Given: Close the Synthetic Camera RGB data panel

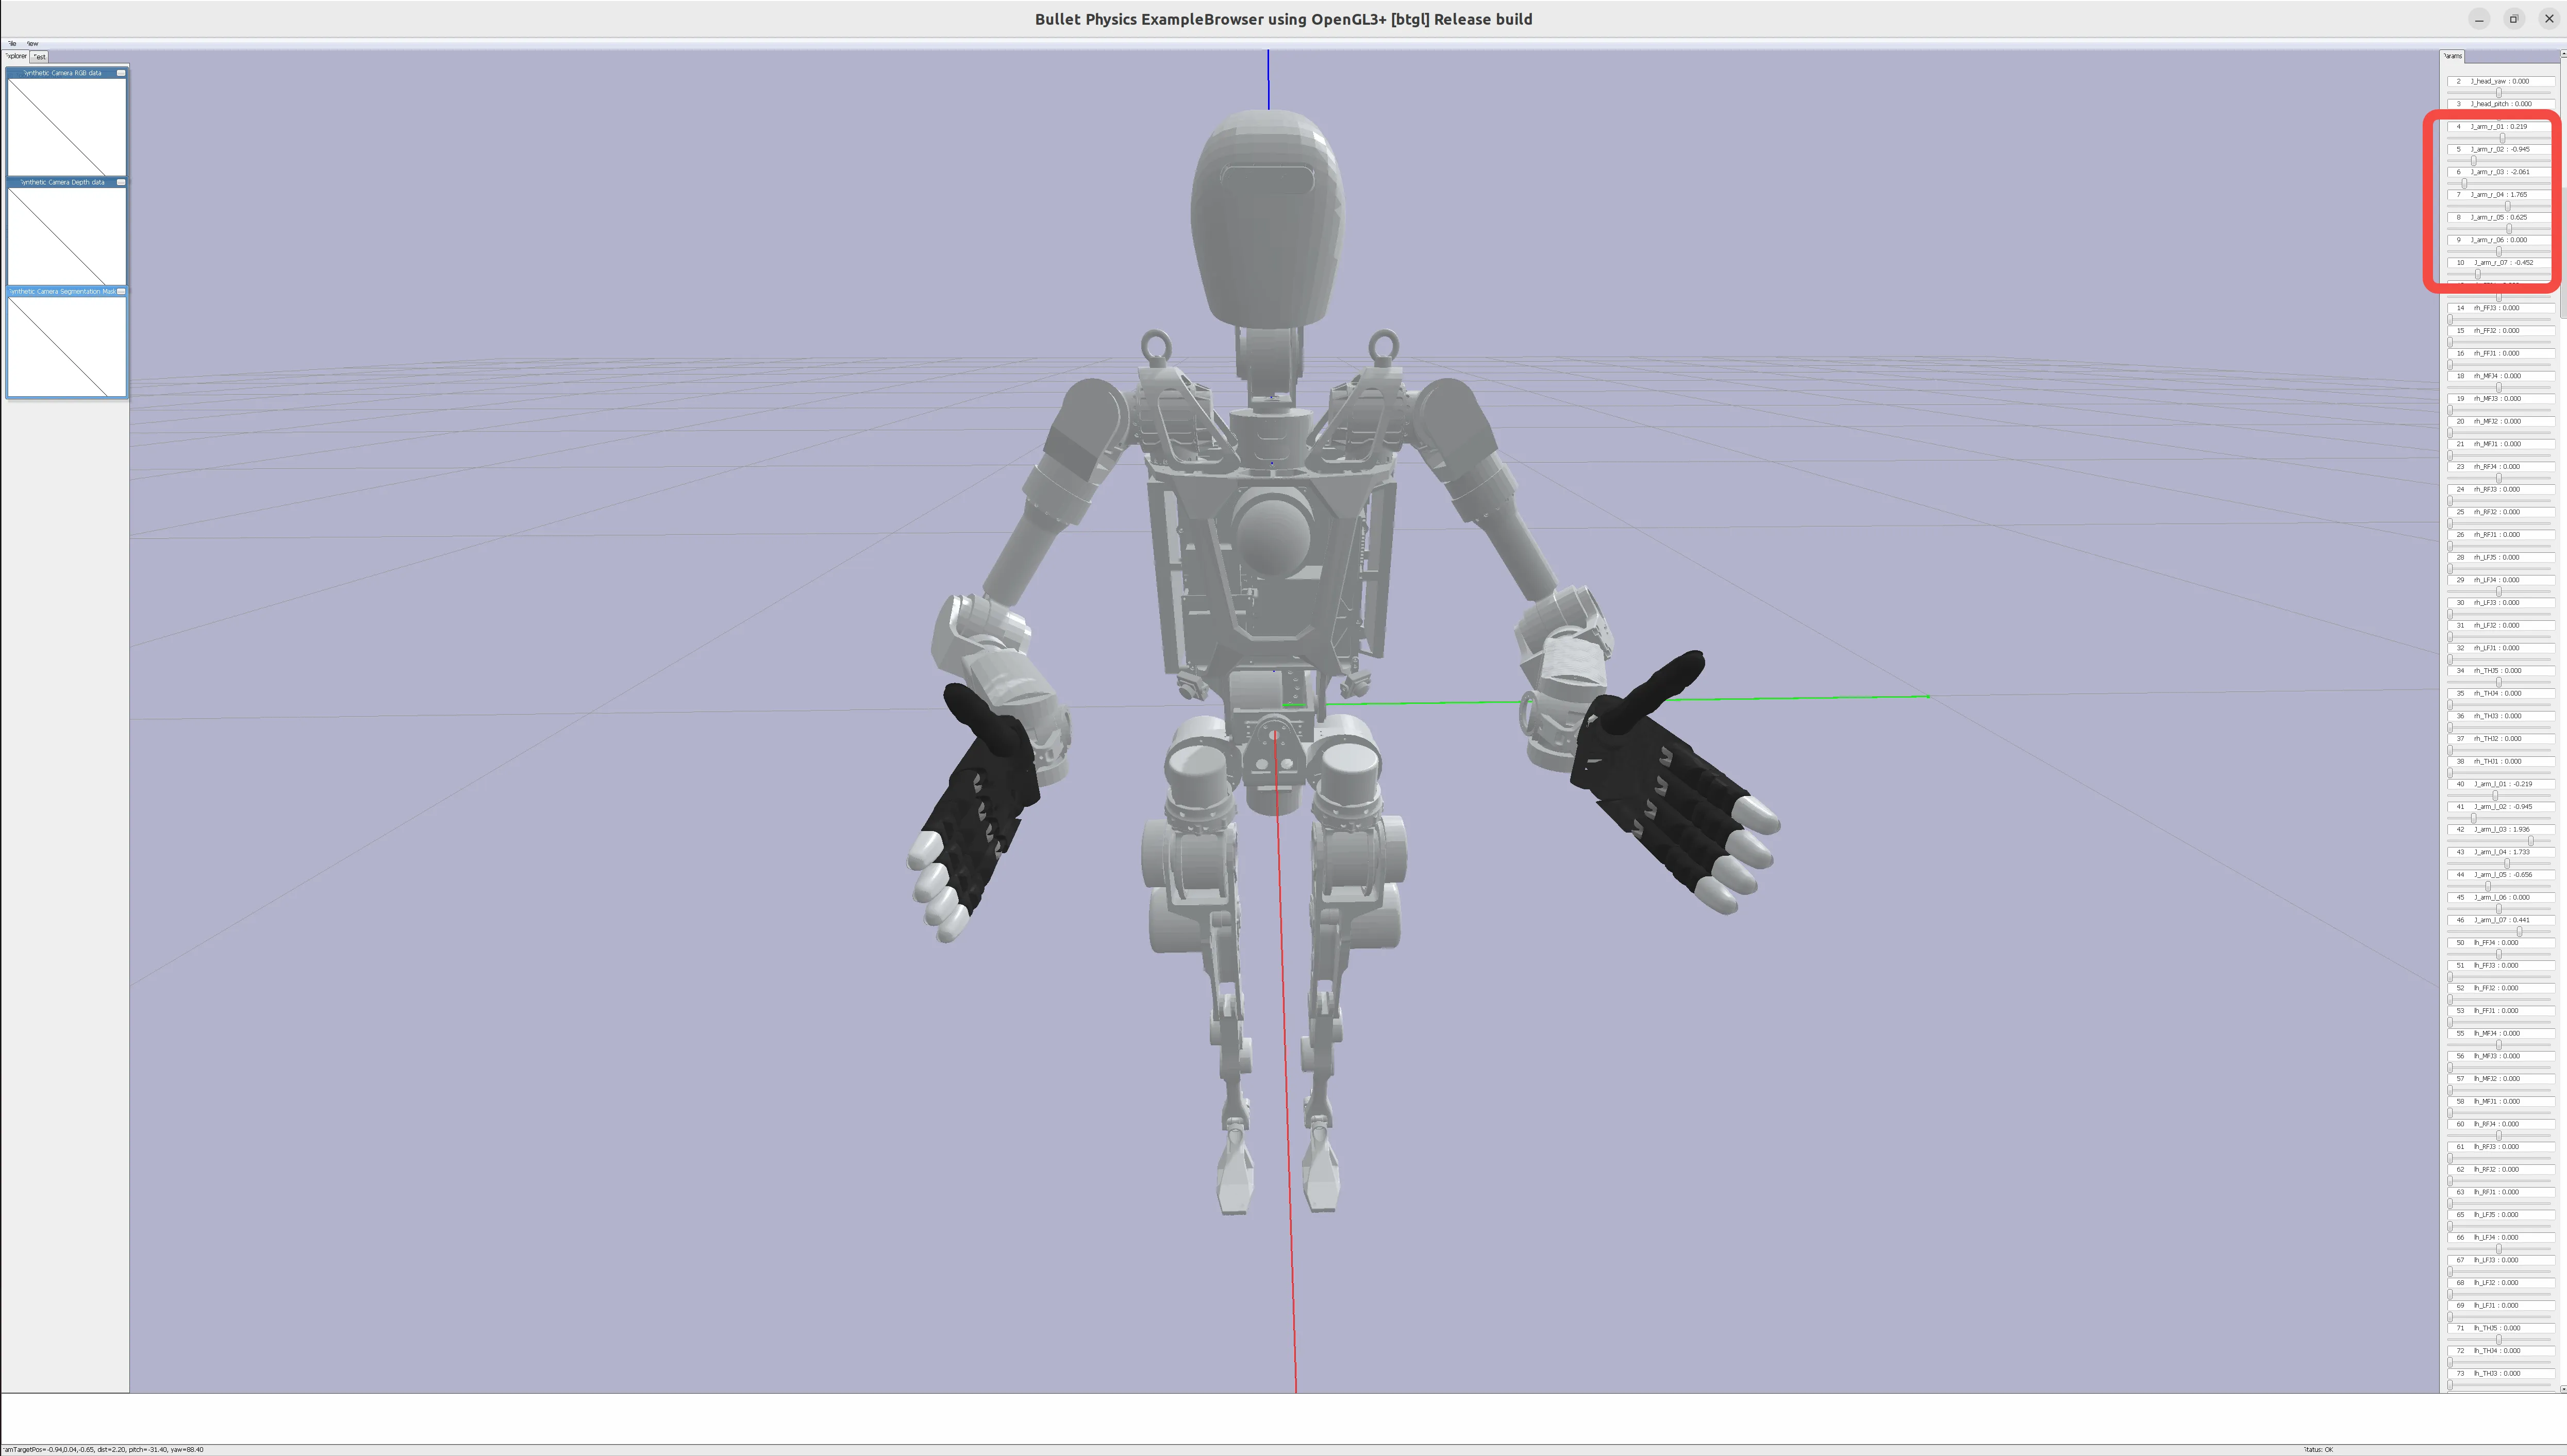Looking at the screenshot, I should coord(121,73).
